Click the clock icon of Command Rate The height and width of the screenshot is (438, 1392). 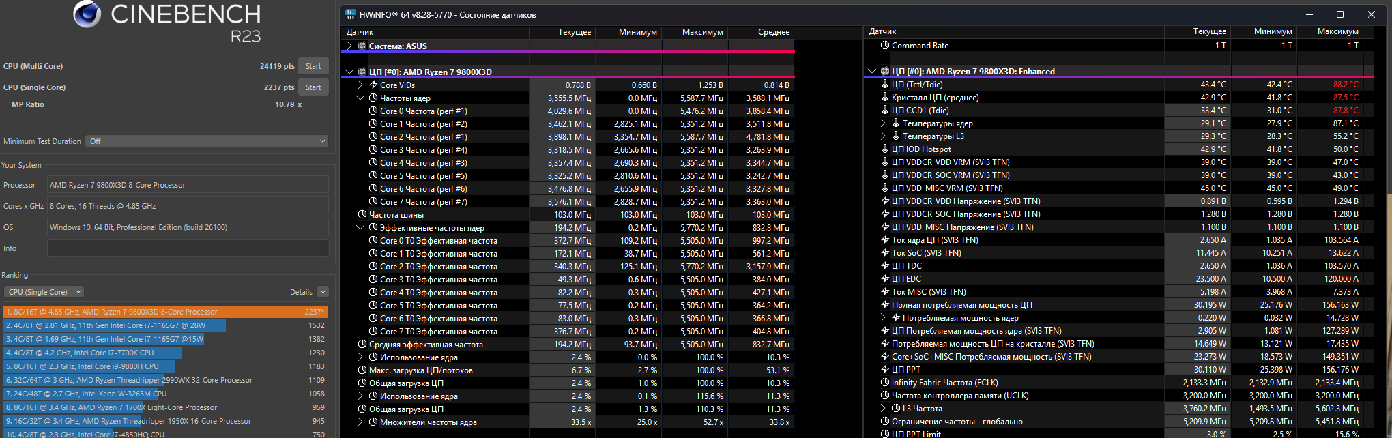885,46
